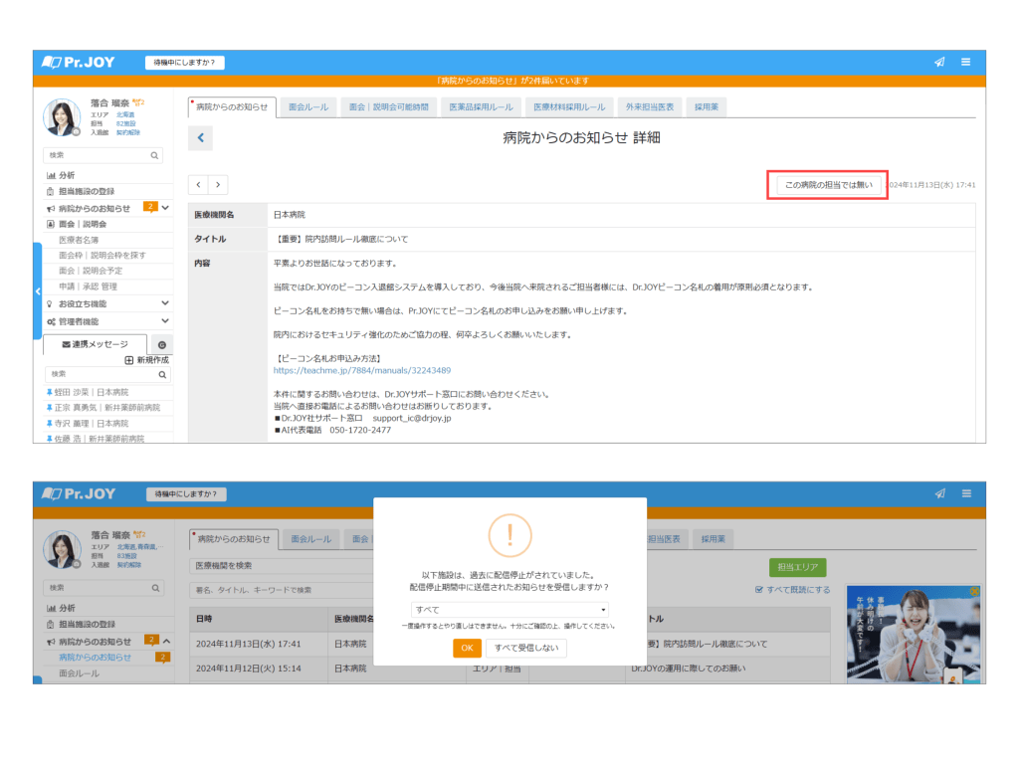Click the 新規作成 plus icon
The width and height of the screenshot is (1019, 764).
click(x=129, y=360)
